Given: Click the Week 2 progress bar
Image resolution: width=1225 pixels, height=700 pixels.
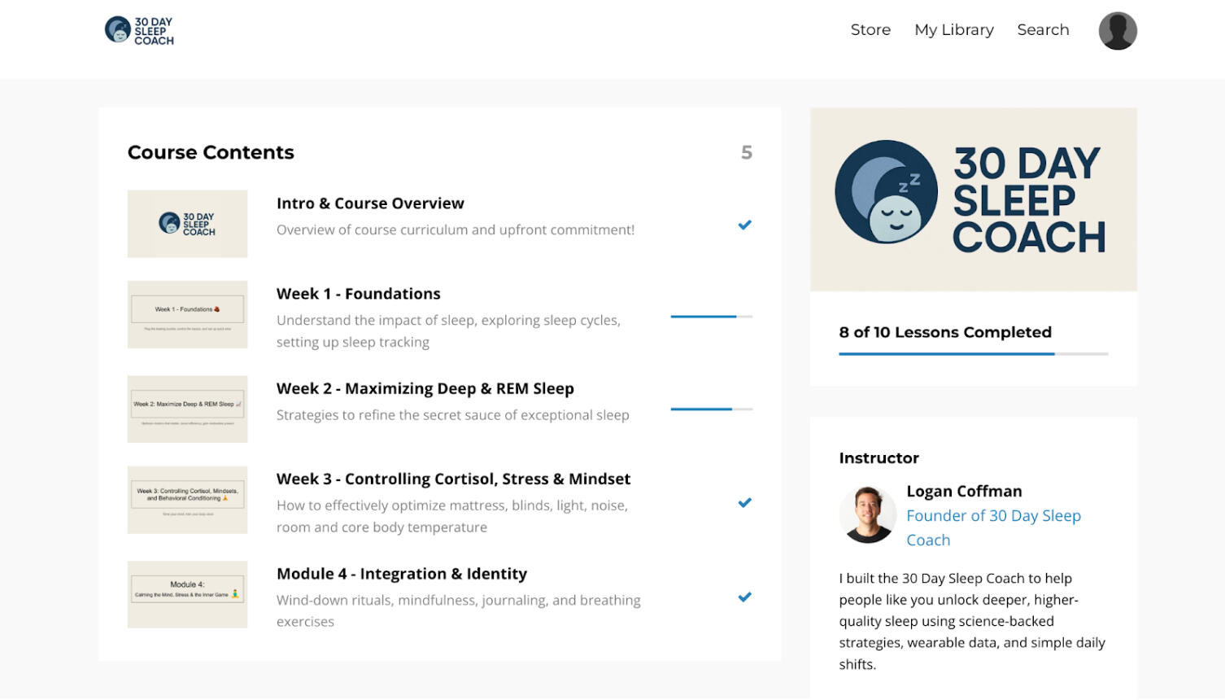Looking at the screenshot, I should coord(711,409).
